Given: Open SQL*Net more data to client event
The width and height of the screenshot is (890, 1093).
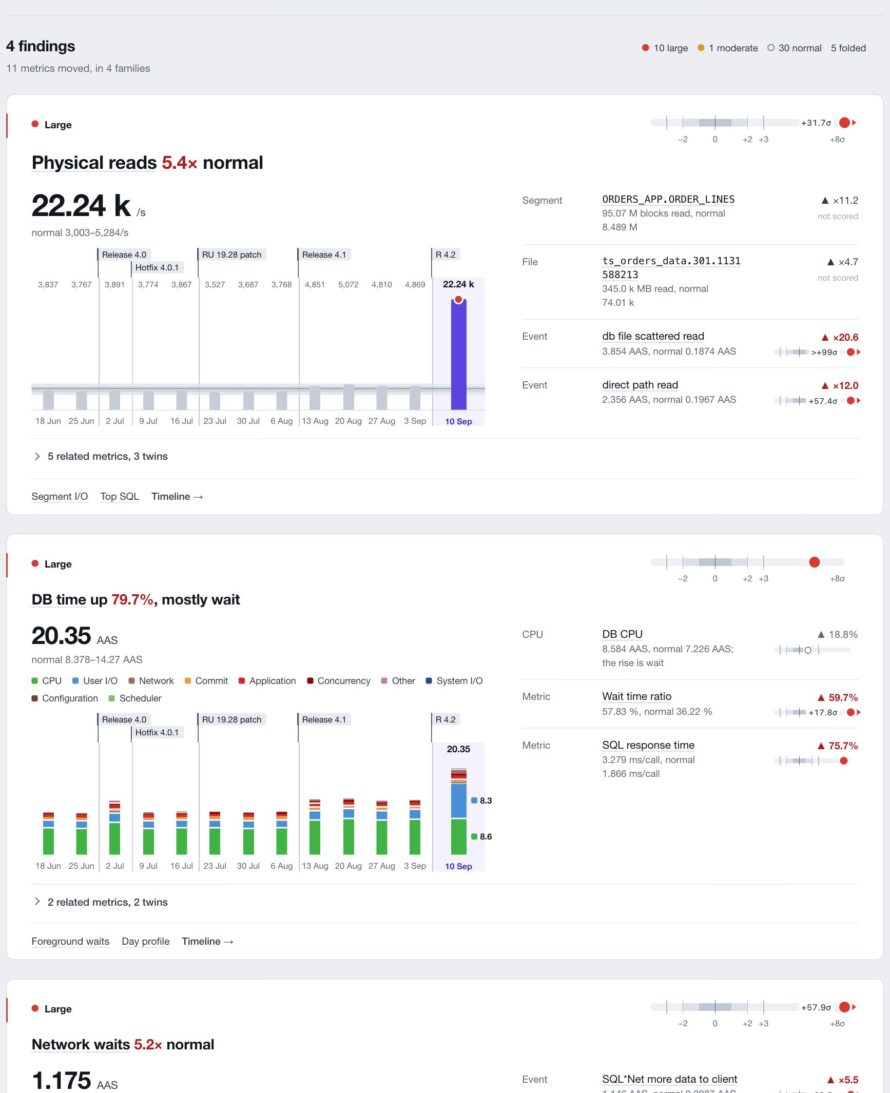Looking at the screenshot, I should click(x=669, y=1079).
